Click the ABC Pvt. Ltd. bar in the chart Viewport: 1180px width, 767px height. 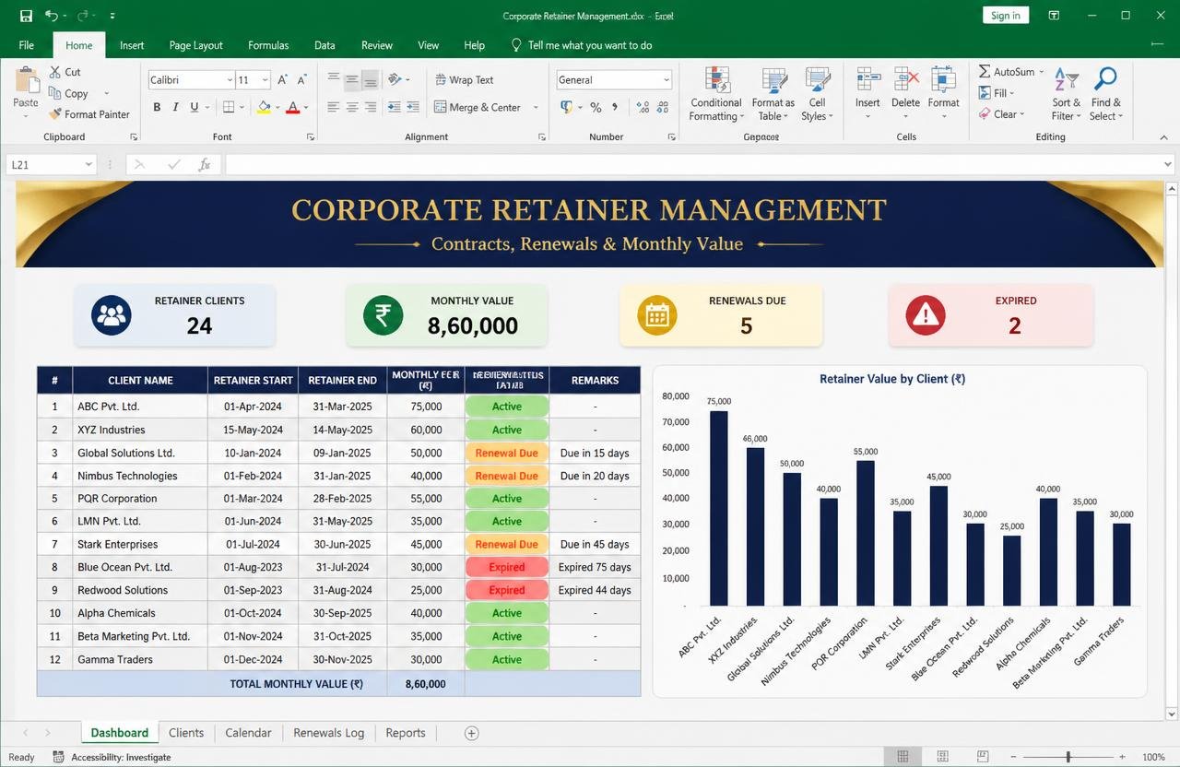click(719, 508)
